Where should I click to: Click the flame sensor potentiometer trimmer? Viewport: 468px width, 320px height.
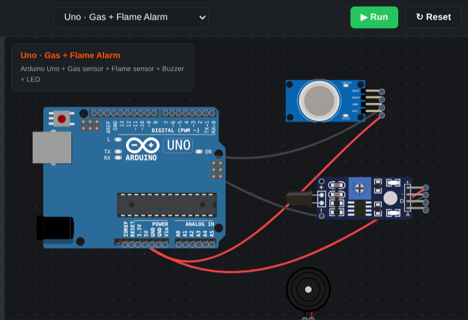click(359, 188)
